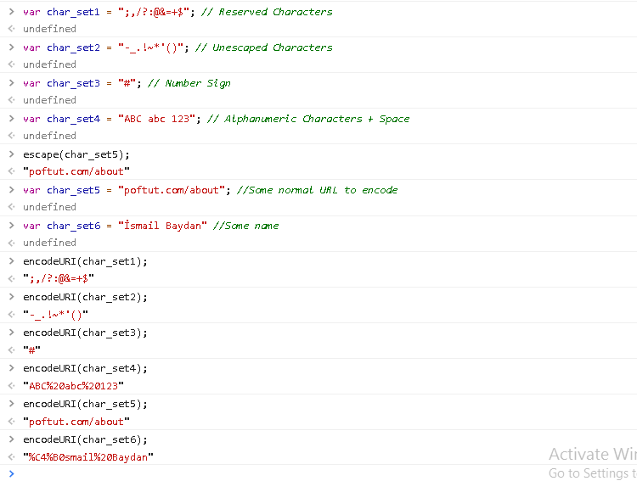The image size is (637, 481).
Task: Click the escape(char_set5); input line
Action: 76,154
